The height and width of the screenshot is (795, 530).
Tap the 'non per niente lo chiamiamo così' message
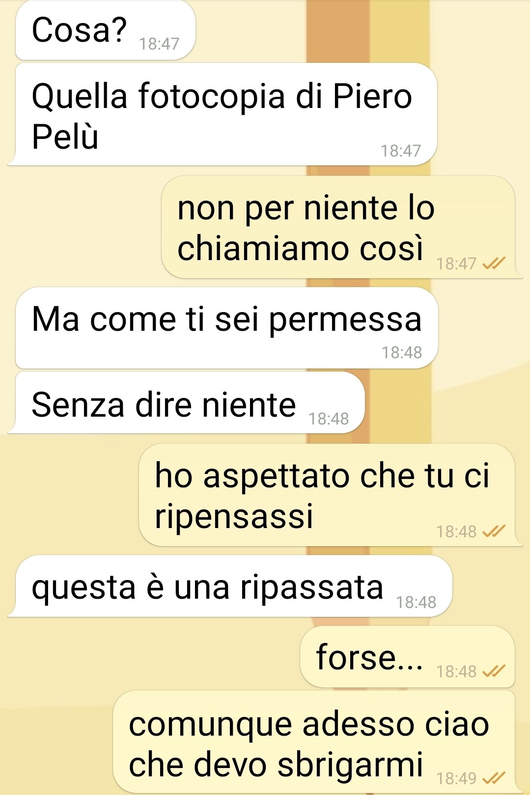341,227
